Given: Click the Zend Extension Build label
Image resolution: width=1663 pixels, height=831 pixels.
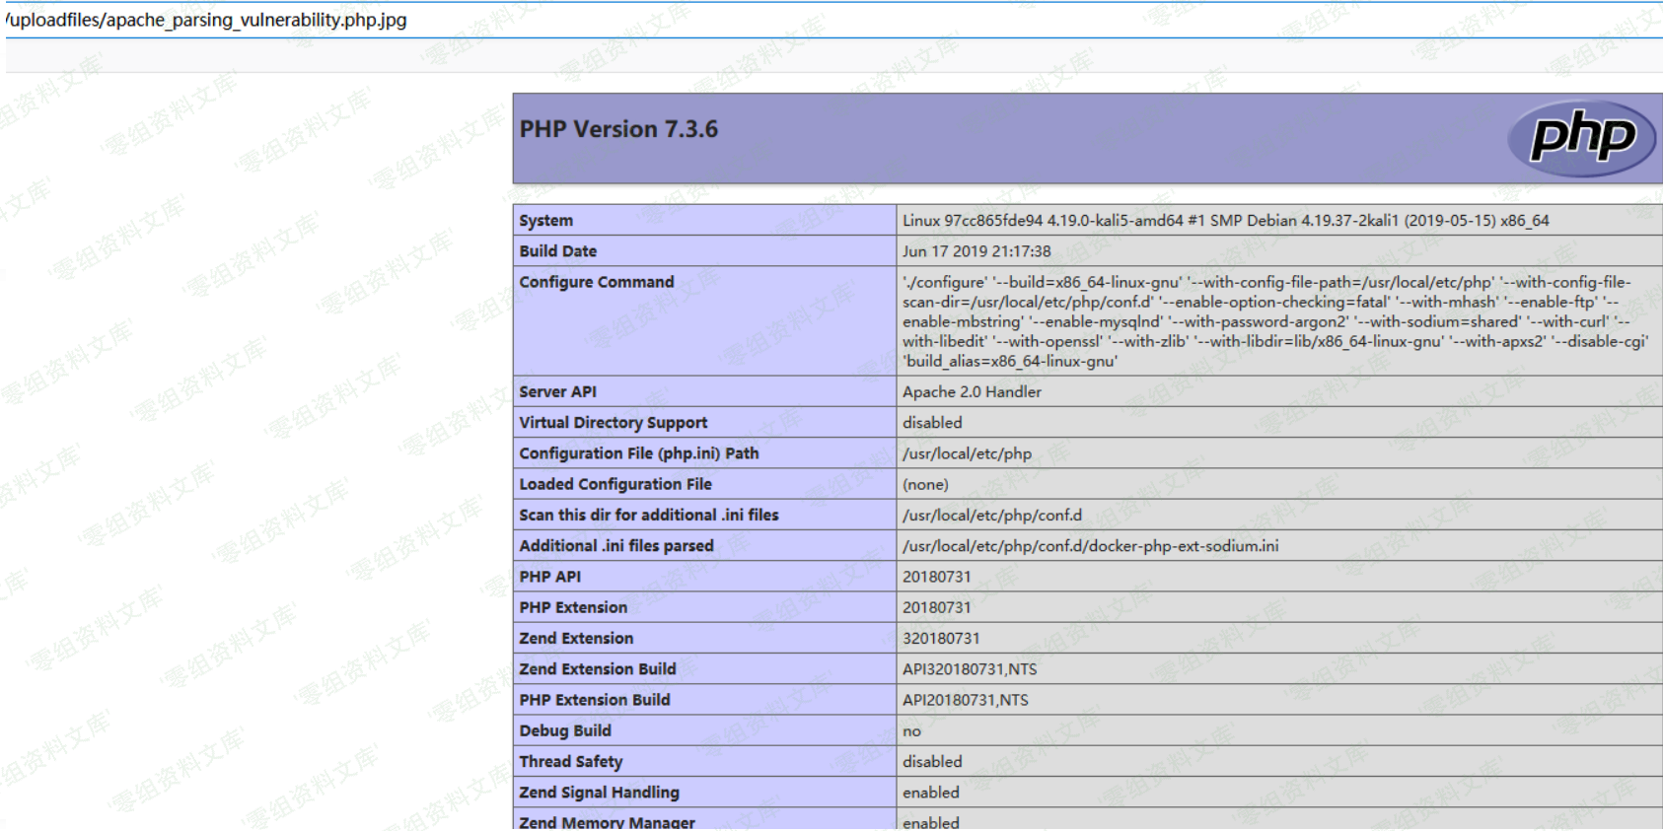Looking at the screenshot, I should point(598,669).
